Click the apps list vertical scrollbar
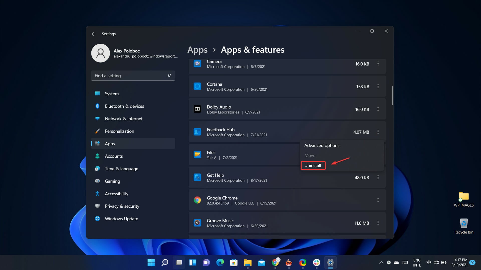This screenshot has width=481, height=270. [x=392, y=95]
